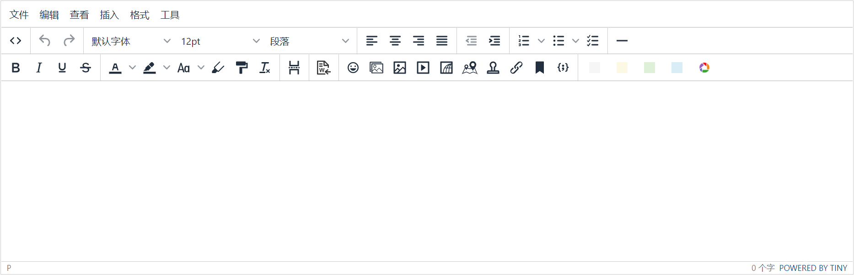Open the 插入 menu
This screenshot has height=275, width=854.
tap(109, 15)
